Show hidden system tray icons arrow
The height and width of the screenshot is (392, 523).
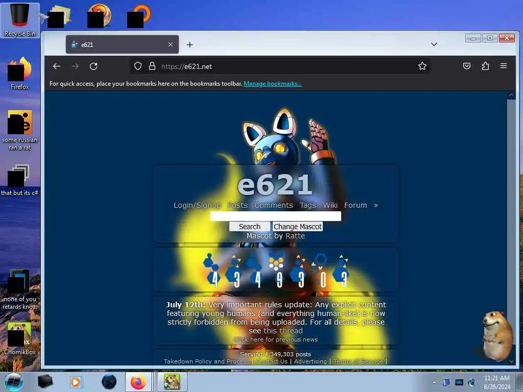[x=434, y=382]
